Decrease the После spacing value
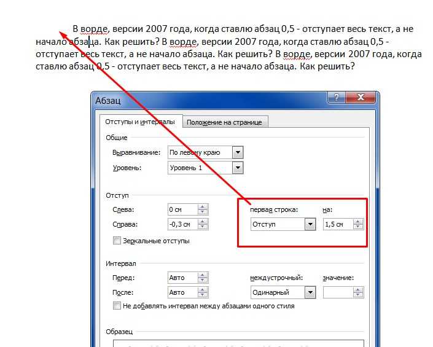 (x=203, y=295)
